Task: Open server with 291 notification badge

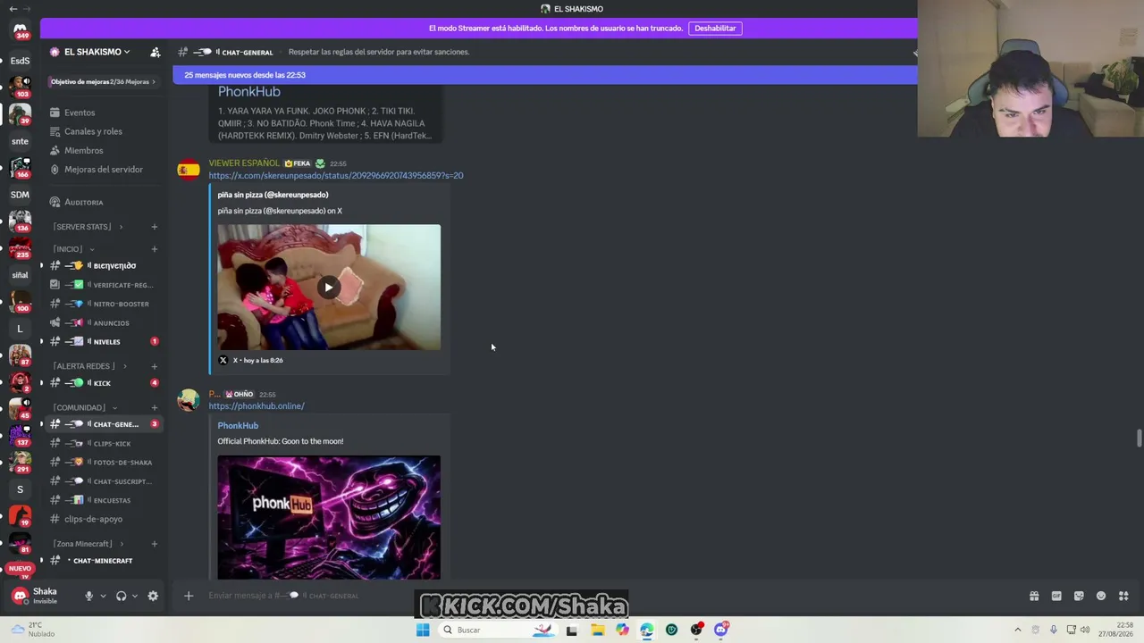Action: coord(20,463)
